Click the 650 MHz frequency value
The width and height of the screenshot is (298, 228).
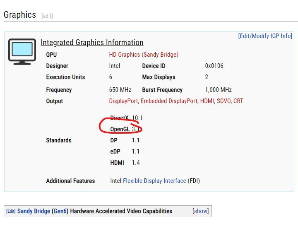[x=120, y=90]
